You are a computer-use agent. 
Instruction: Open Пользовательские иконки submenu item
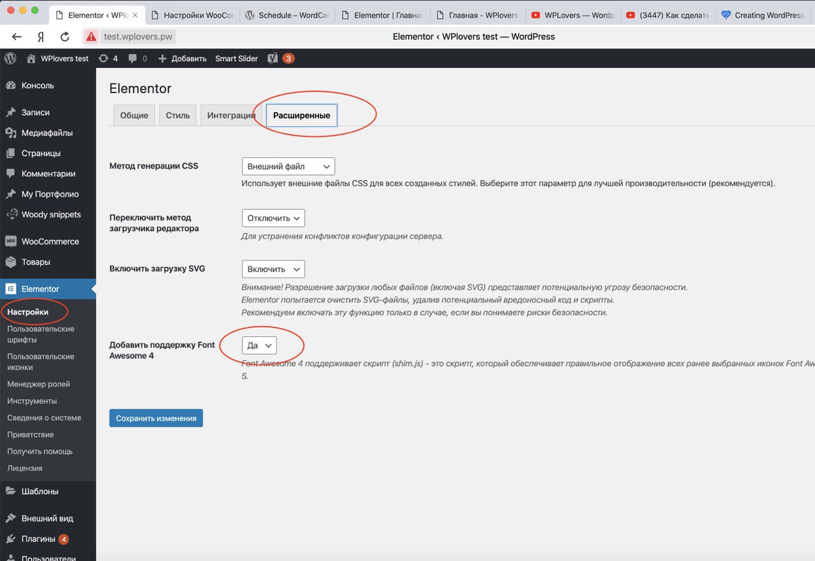click(x=41, y=362)
